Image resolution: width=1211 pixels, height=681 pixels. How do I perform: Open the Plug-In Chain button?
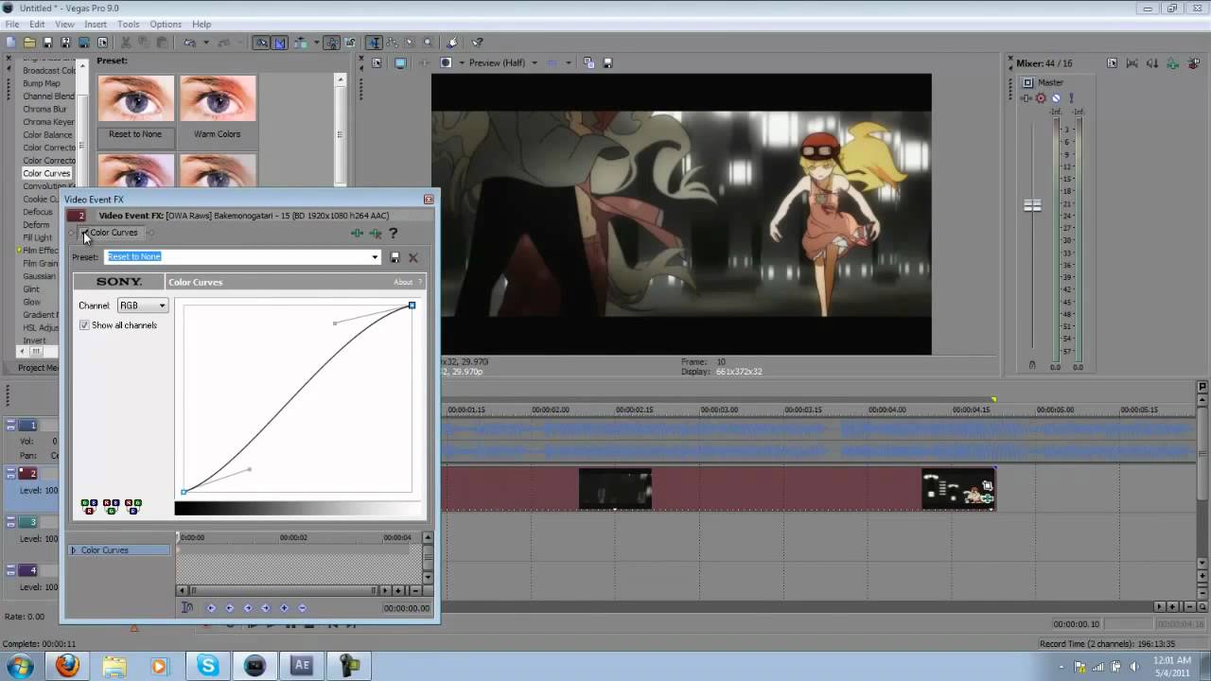tap(357, 233)
